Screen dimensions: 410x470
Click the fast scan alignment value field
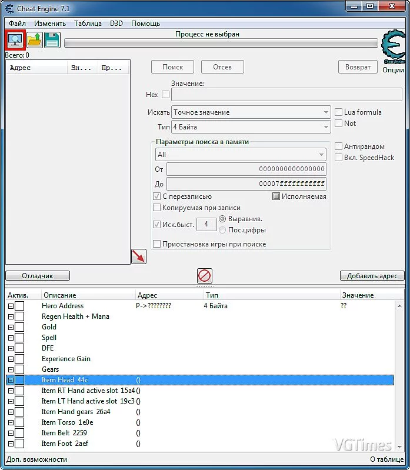pos(206,224)
